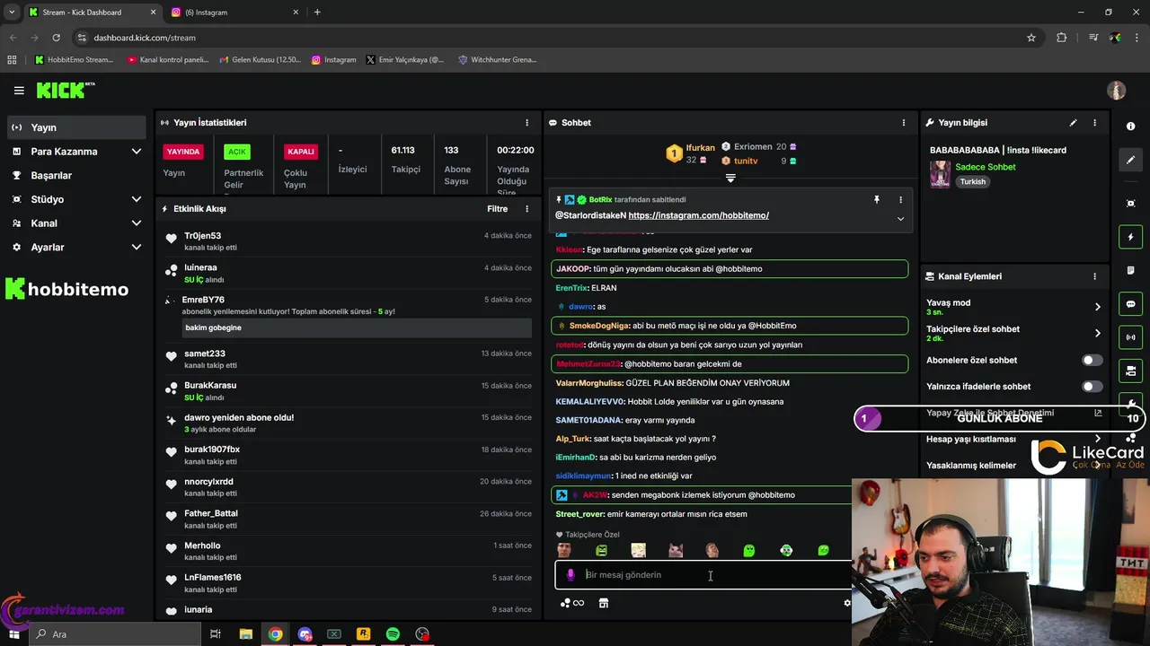Open File Explorer from the taskbar
The width and height of the screenshot is (1150, 646).
click(246, 634)
